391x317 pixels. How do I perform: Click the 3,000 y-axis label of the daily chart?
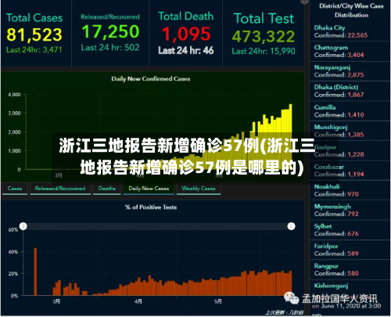coord(15,113)
